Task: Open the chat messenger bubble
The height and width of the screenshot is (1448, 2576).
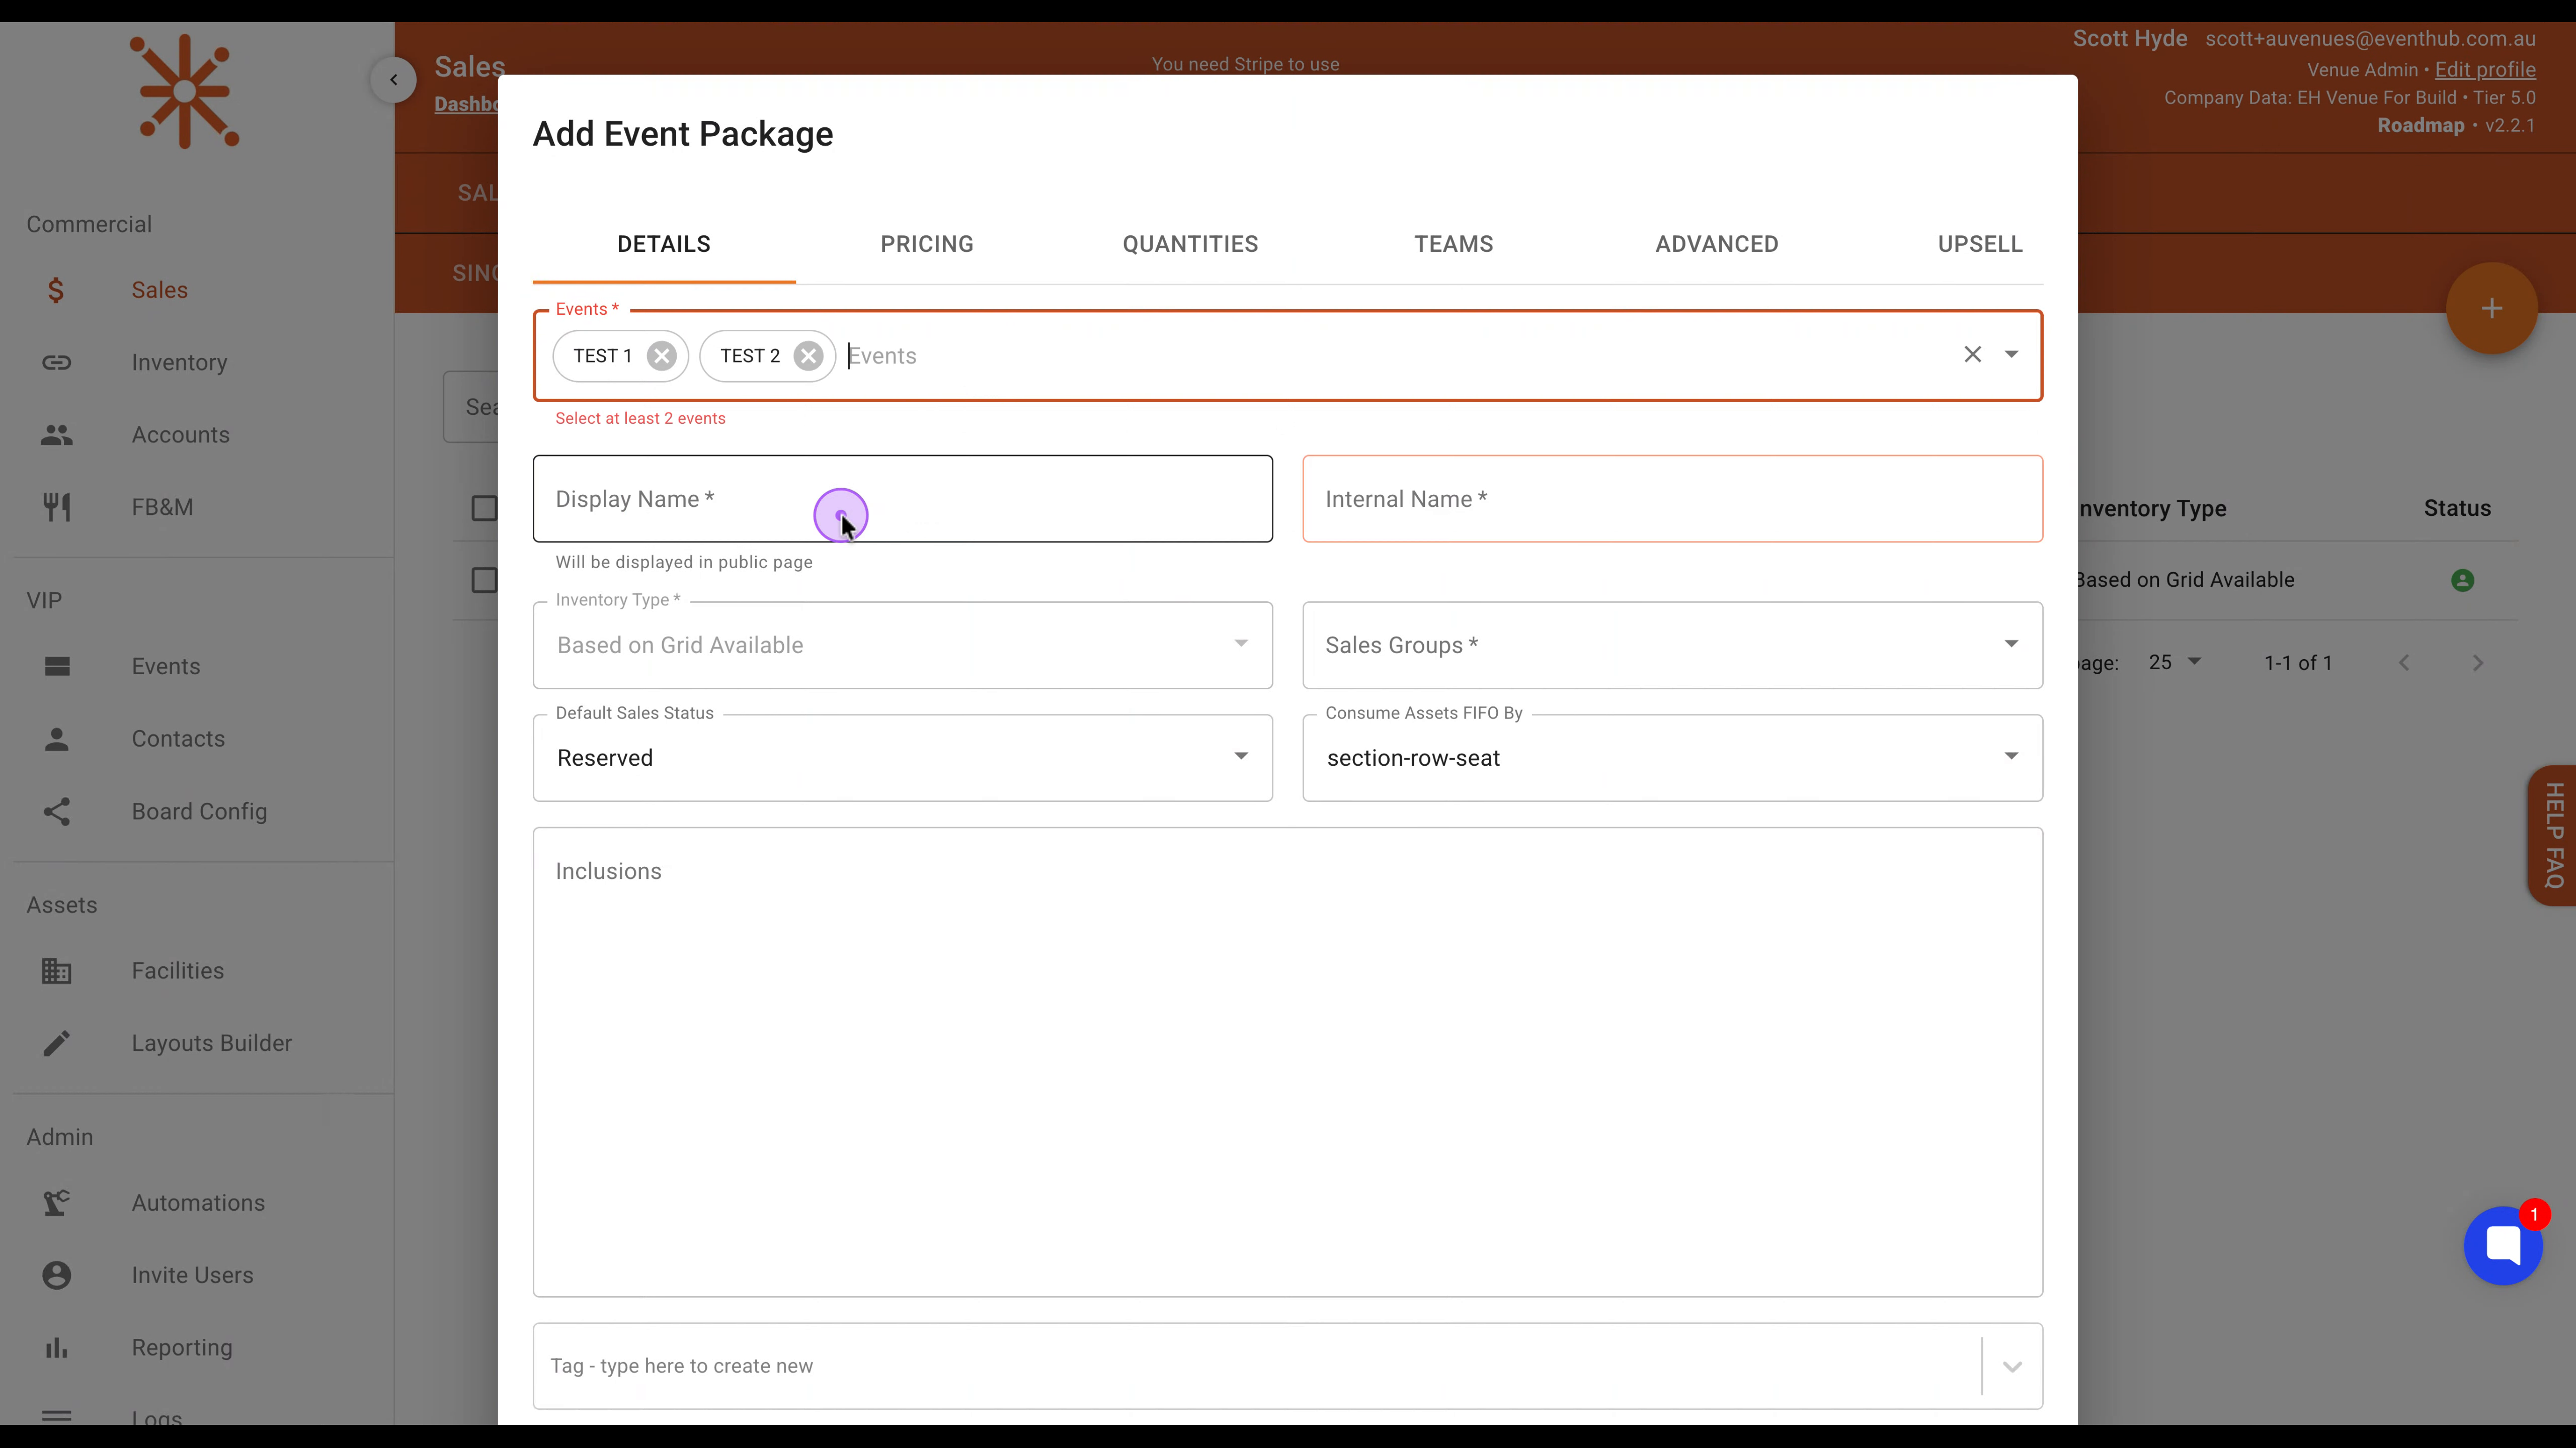Action: click(2503, 1245)
